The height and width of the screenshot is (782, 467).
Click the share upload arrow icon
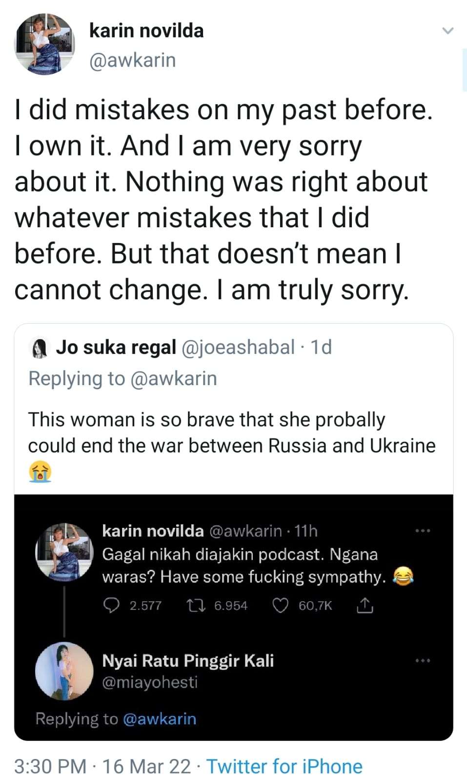[x=365, y=606]
